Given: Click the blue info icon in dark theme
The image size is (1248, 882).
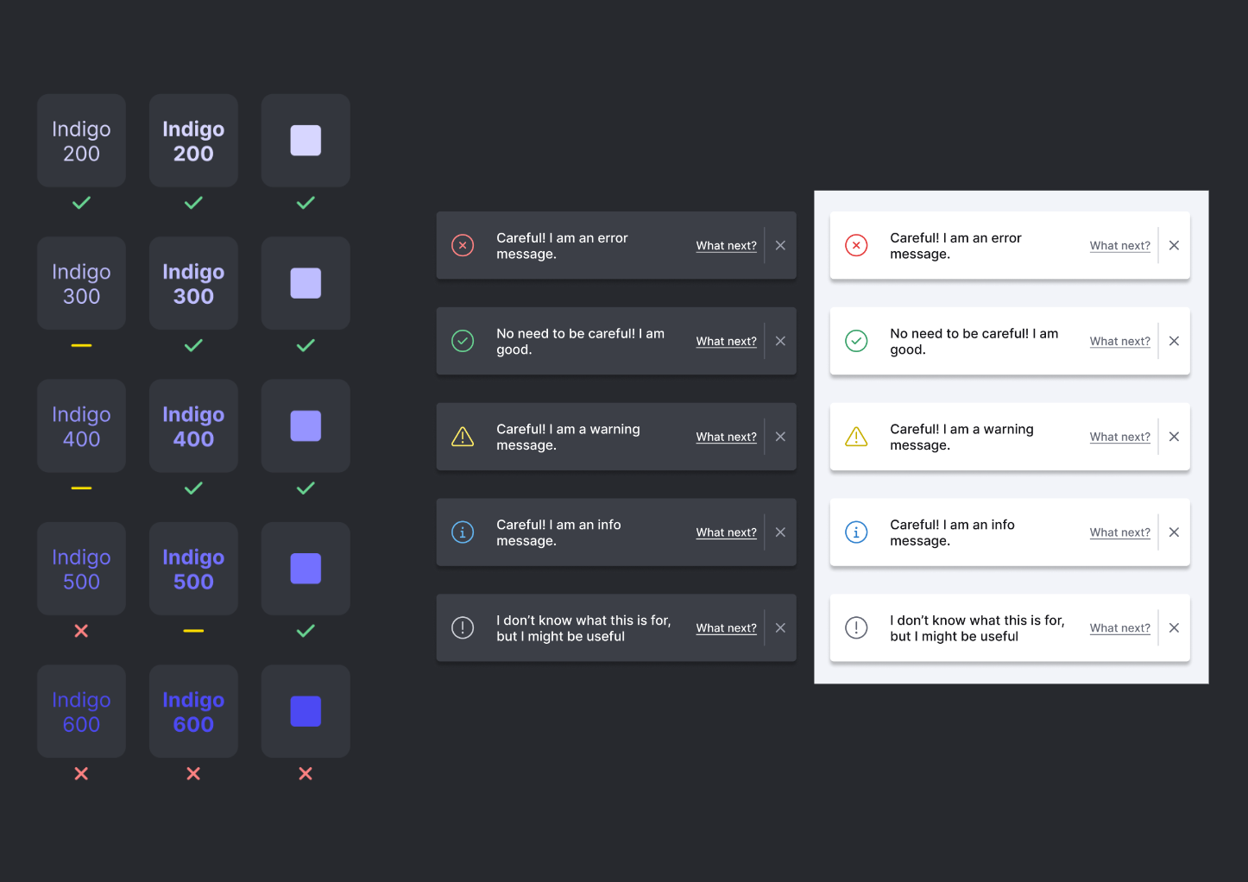Looking at the screenshot, I should tap(463, 532).
